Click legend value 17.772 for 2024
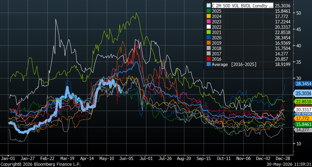 pyautogui.click(x=281, y=16)
